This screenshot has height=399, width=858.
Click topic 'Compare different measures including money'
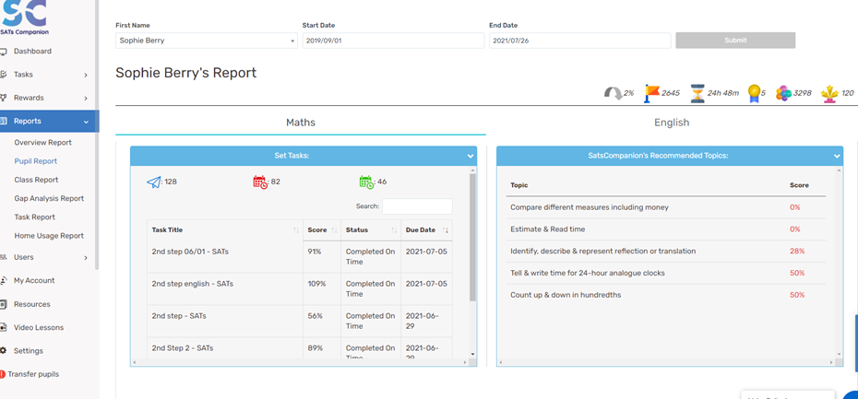[x=590, y=207]
